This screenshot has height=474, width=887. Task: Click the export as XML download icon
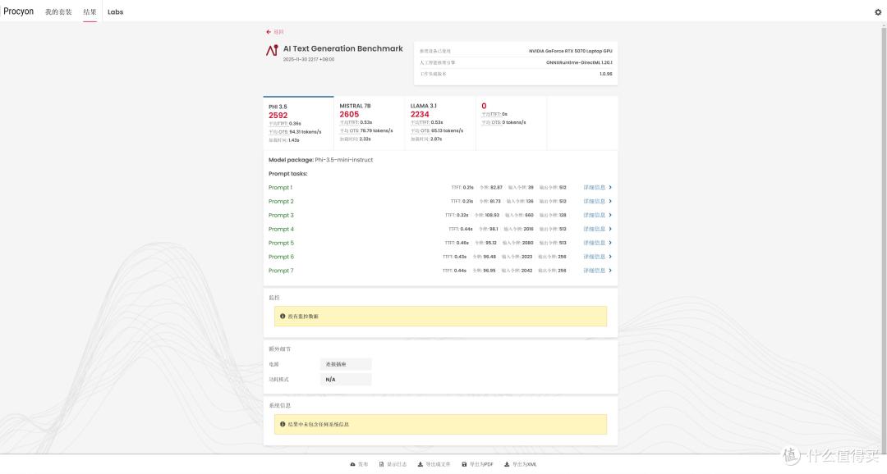click(x=507, y=464)
